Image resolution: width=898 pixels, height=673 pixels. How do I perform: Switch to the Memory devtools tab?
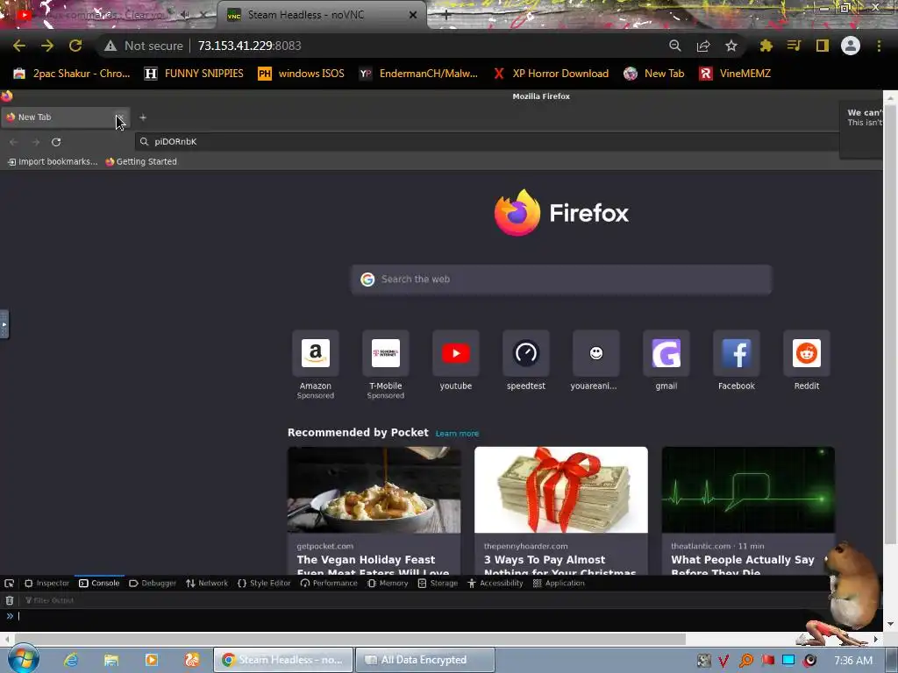388,583
